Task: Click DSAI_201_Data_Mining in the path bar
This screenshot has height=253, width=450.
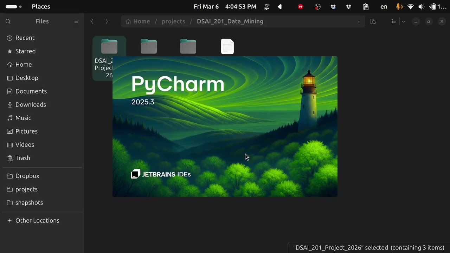Action: click(230, 21)
